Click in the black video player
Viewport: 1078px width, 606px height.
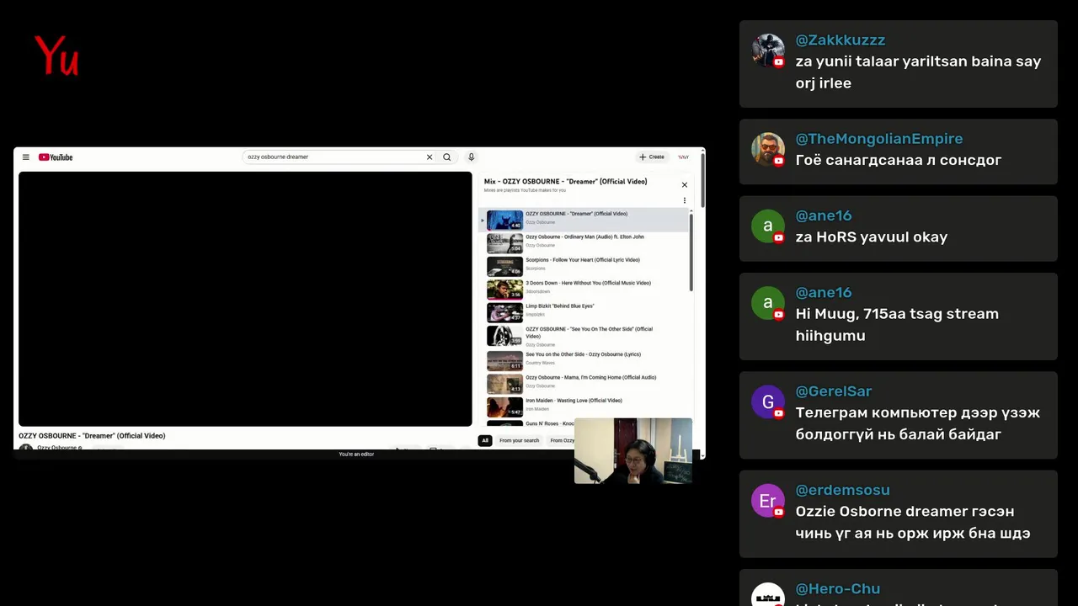[245, 299]
